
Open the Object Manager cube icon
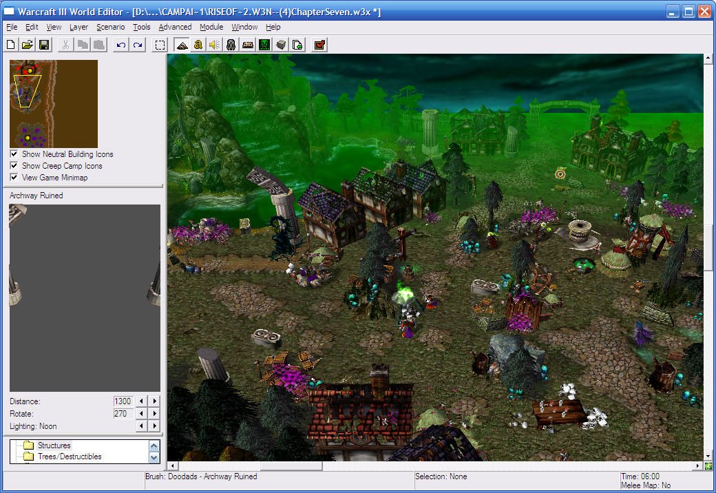(281, 45)
